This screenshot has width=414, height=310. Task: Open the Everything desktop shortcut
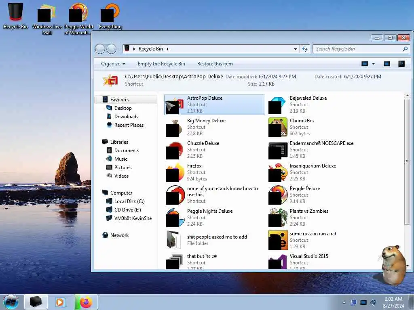tap(110, 16)
